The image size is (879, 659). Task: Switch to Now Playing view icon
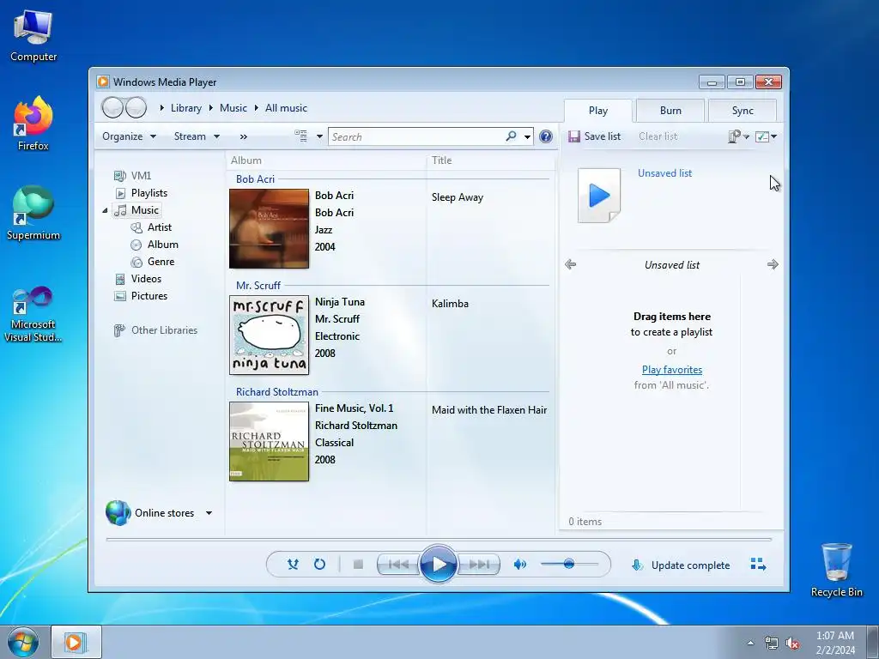coord(758,565)
